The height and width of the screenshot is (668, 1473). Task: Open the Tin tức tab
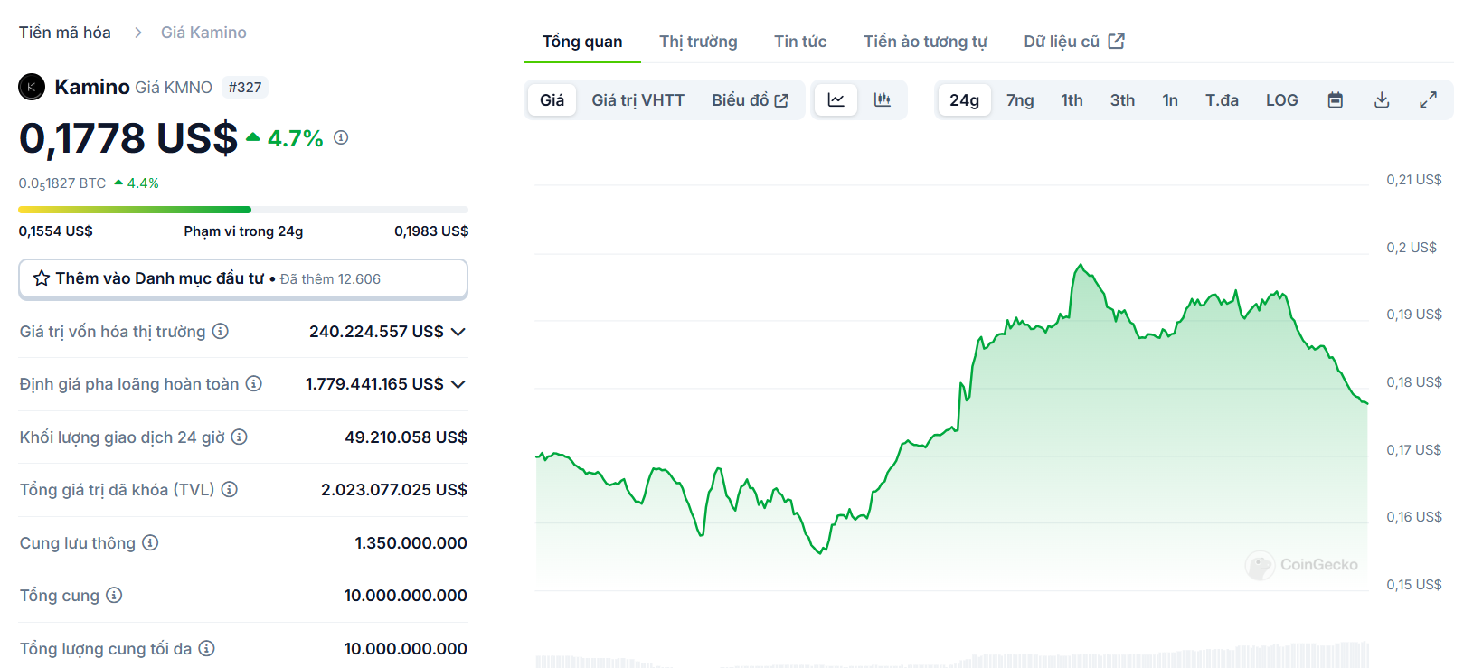click(800, 42)
